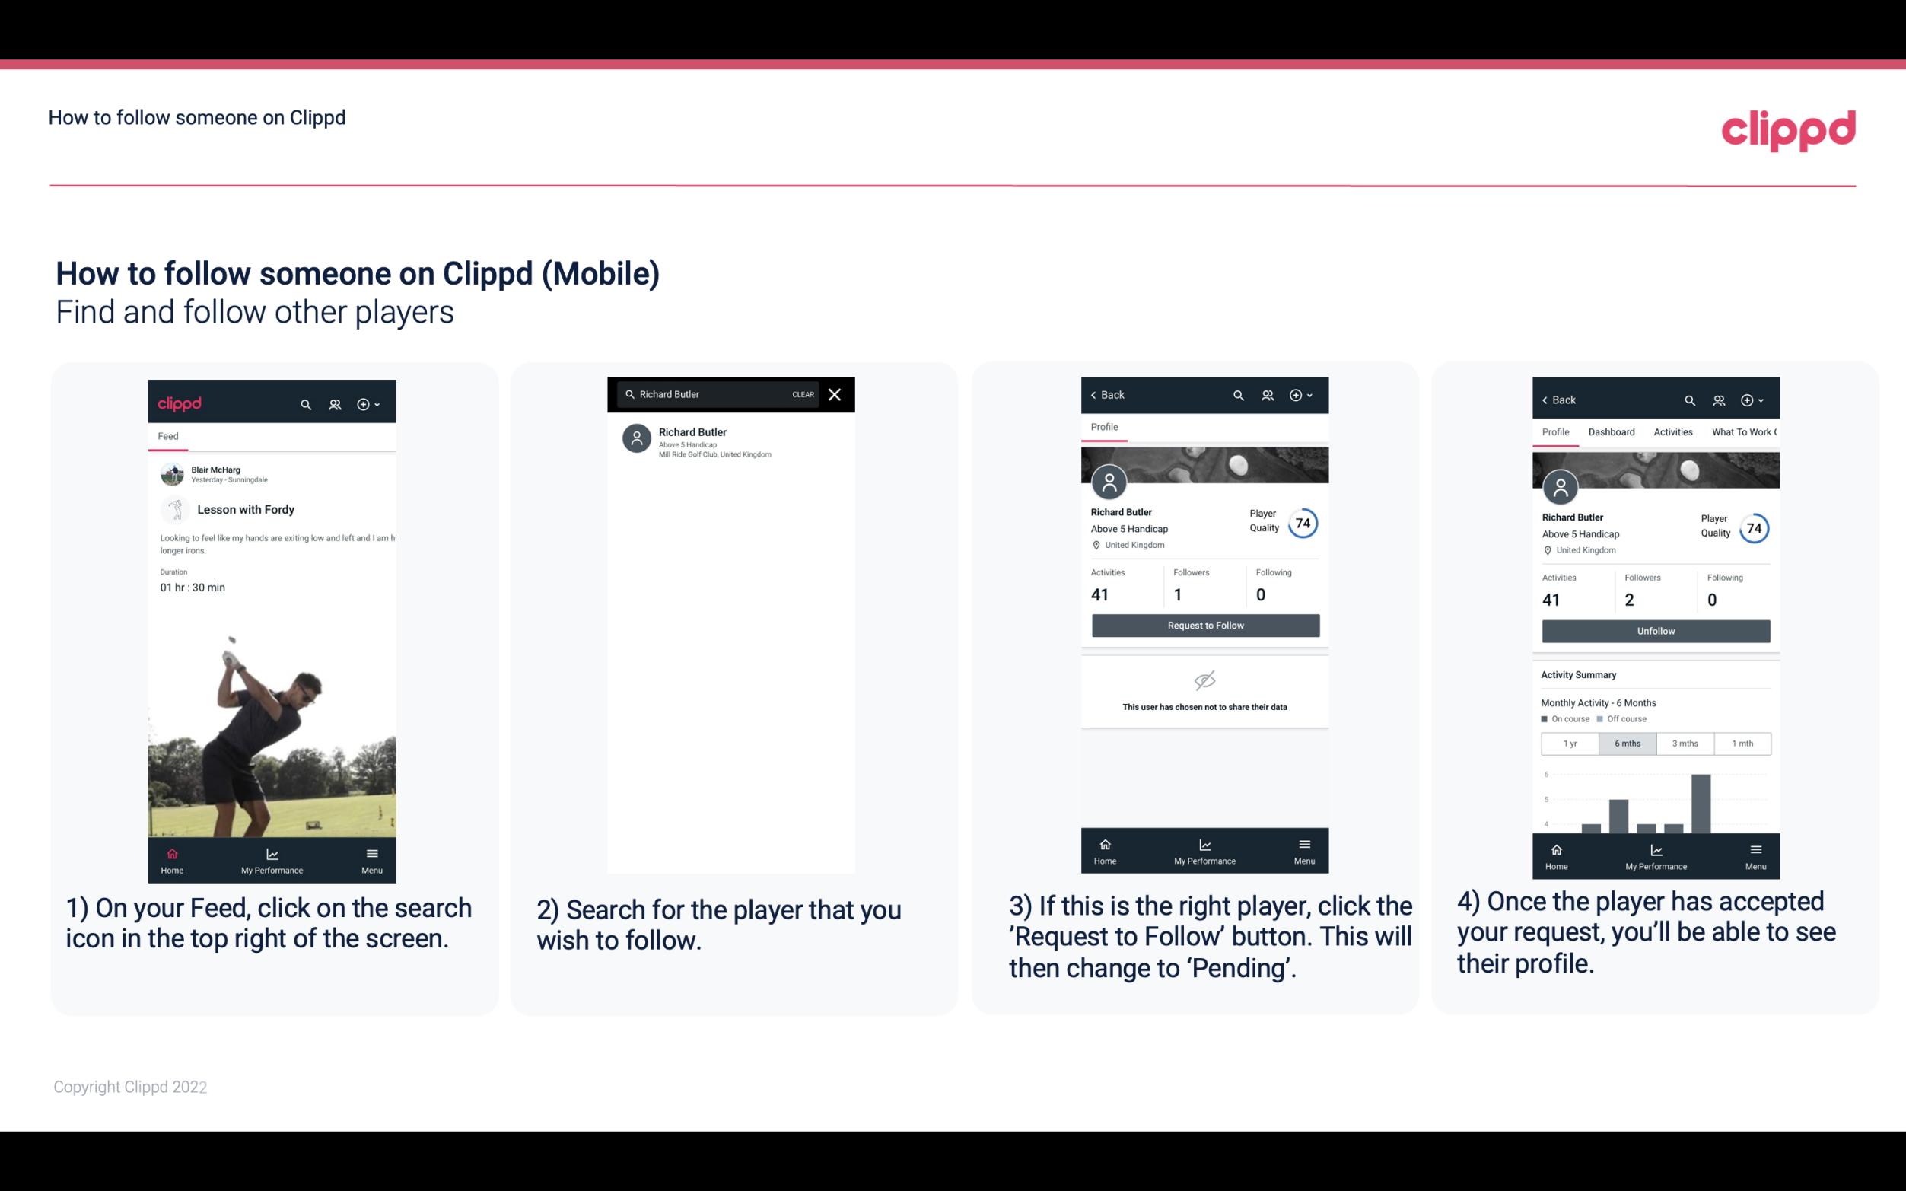Click the Request to Follow button
This screenshot has height=1191, width=1906.
pos(1204,626)
